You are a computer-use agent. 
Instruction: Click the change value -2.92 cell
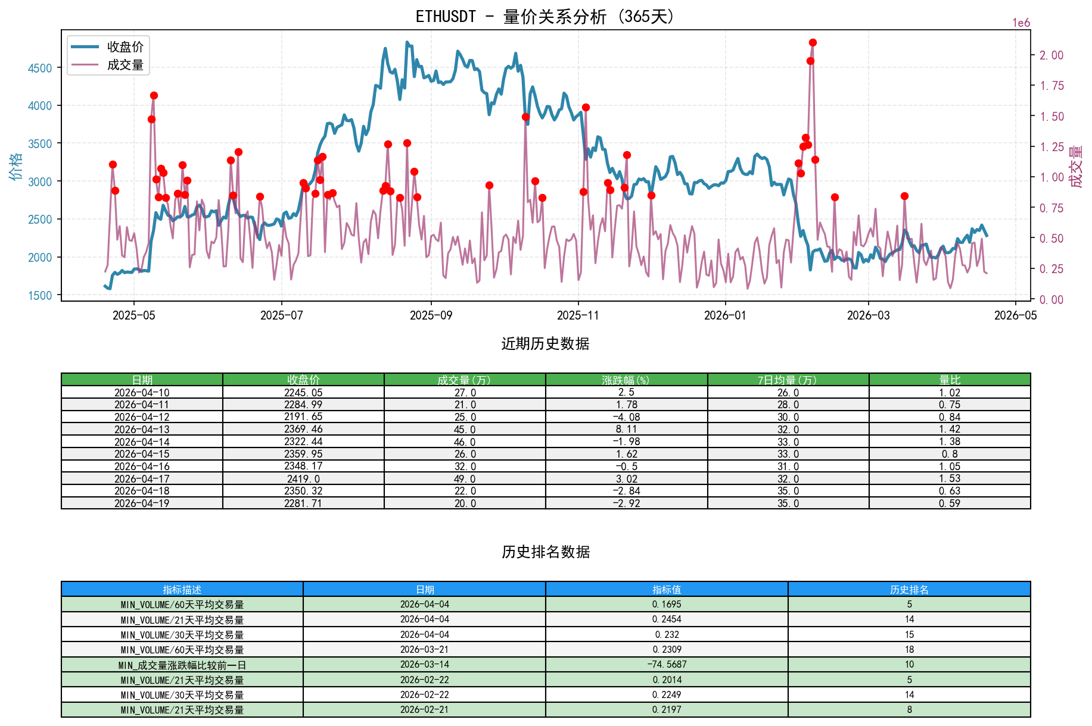click(626, 503)
